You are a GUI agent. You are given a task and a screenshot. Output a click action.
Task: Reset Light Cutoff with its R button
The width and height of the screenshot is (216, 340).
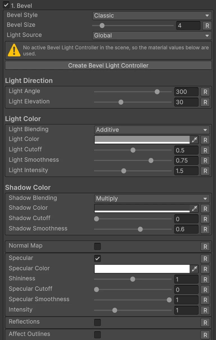point(205,151)
